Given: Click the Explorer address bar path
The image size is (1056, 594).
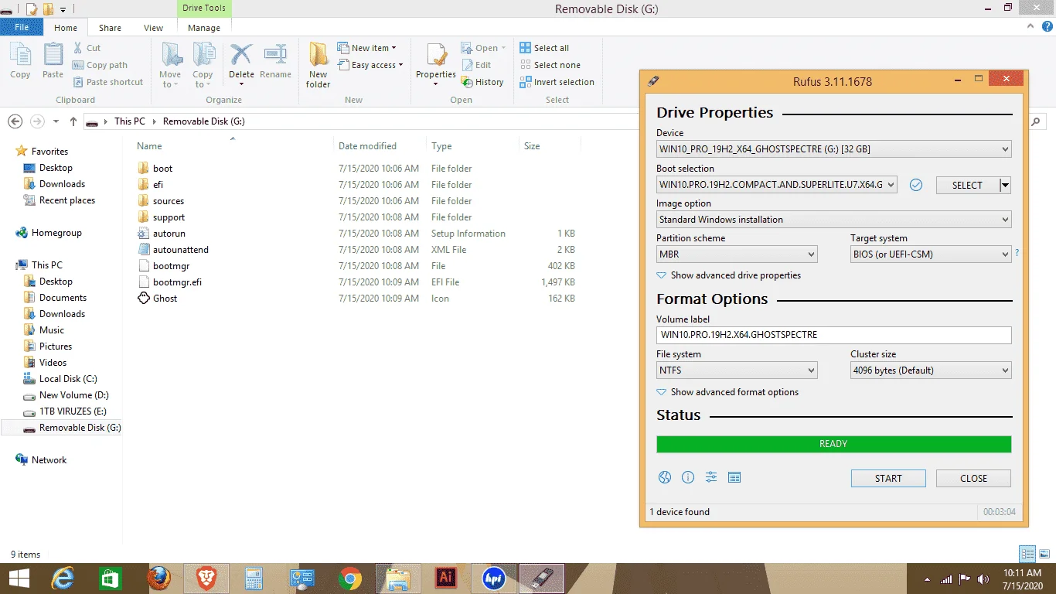Looking at the screenshot, I should tap(361, 121).
